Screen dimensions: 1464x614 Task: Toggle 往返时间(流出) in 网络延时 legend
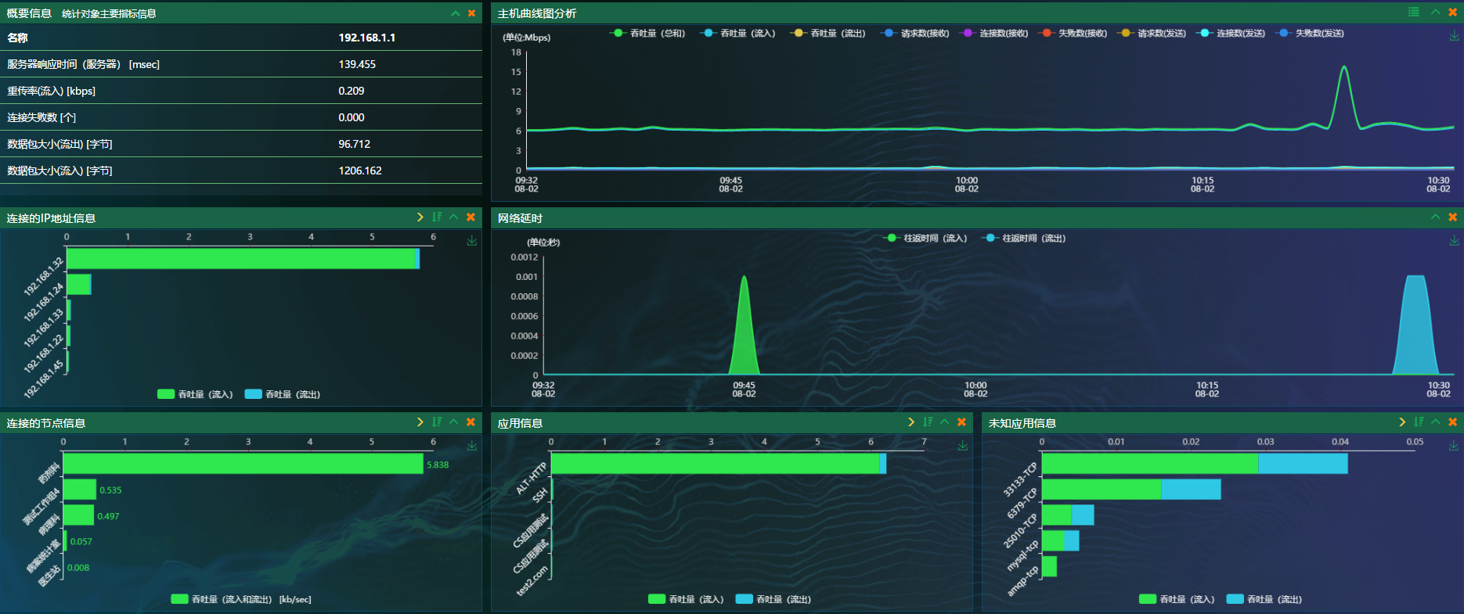point(1024,238)
